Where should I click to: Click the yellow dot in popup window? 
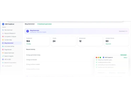(x=98, y=57)
